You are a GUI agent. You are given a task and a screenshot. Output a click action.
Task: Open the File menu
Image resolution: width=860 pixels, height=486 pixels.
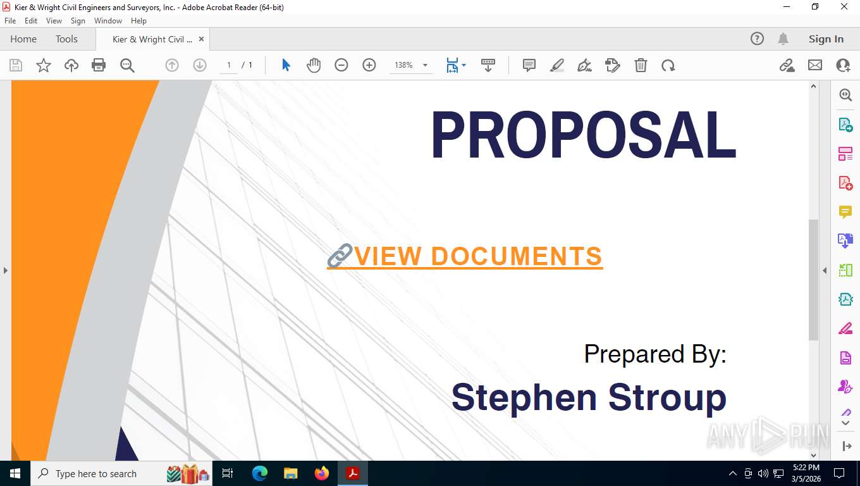(10, 21)
